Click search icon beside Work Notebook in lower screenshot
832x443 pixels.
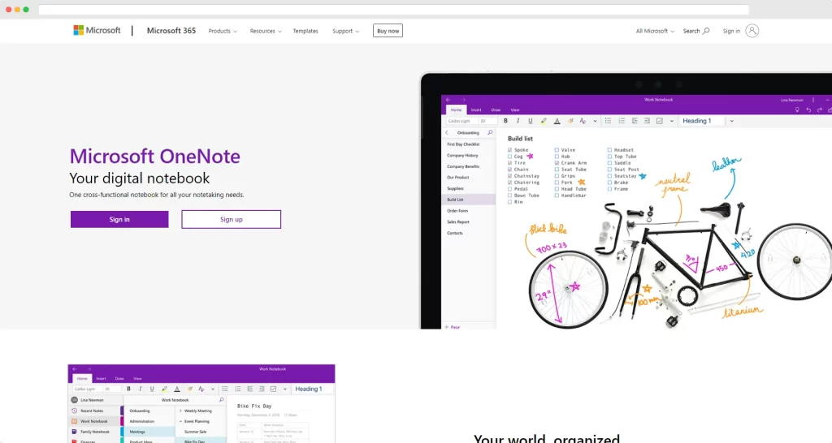click(221, 400)
